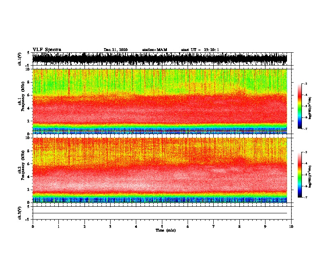This screenshot has height=254, width=328.
Task: Click the time axis tick label "5"
Action: [x=162, y=227]
